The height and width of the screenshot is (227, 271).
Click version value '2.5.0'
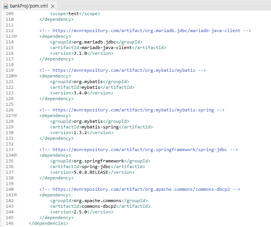coord(81,212)
